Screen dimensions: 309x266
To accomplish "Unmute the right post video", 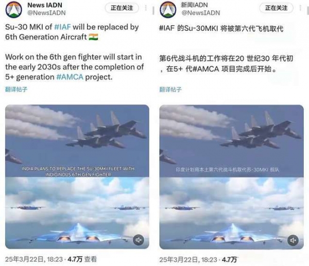I will [293, 240].
